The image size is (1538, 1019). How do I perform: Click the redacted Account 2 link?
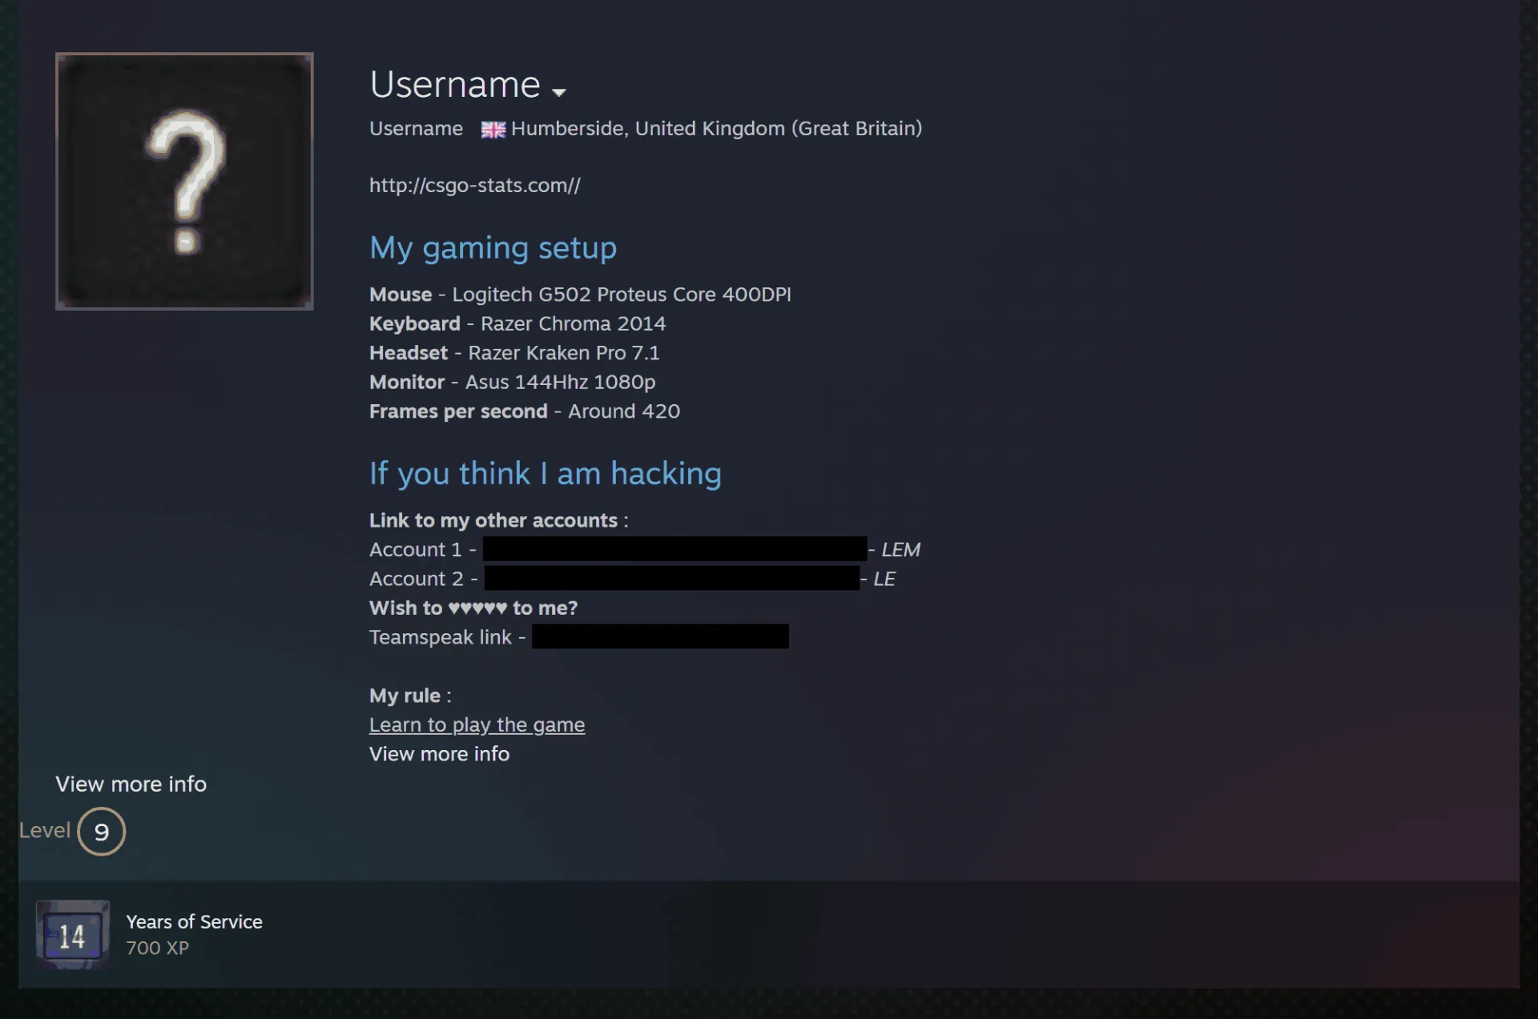pyautogui.click(x=671, y=578)
